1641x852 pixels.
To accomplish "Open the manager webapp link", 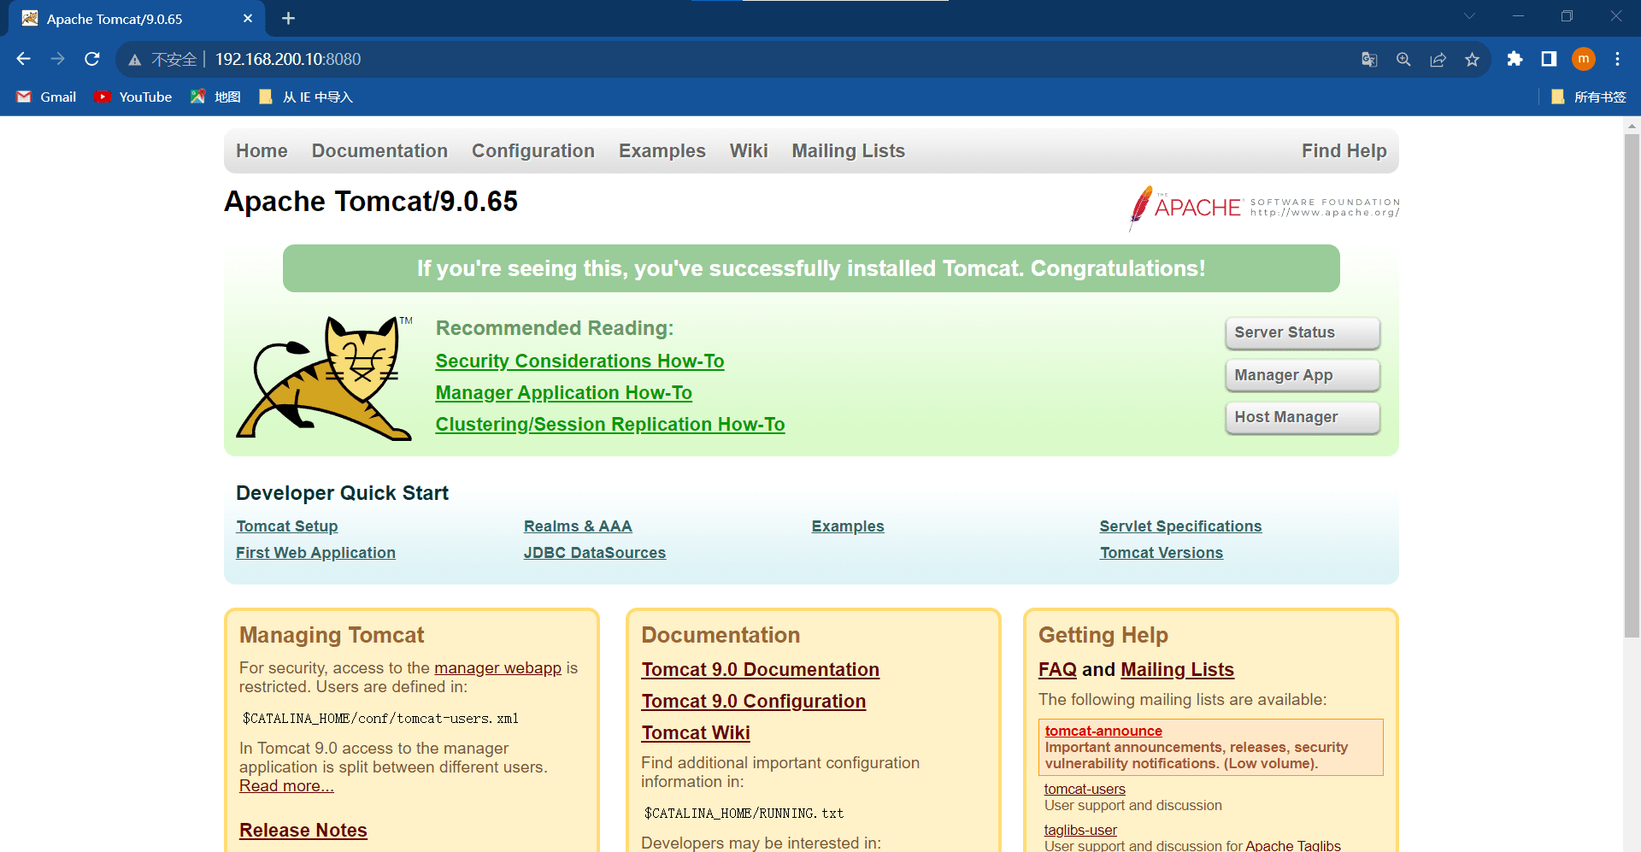I will [x=497, y=667].
